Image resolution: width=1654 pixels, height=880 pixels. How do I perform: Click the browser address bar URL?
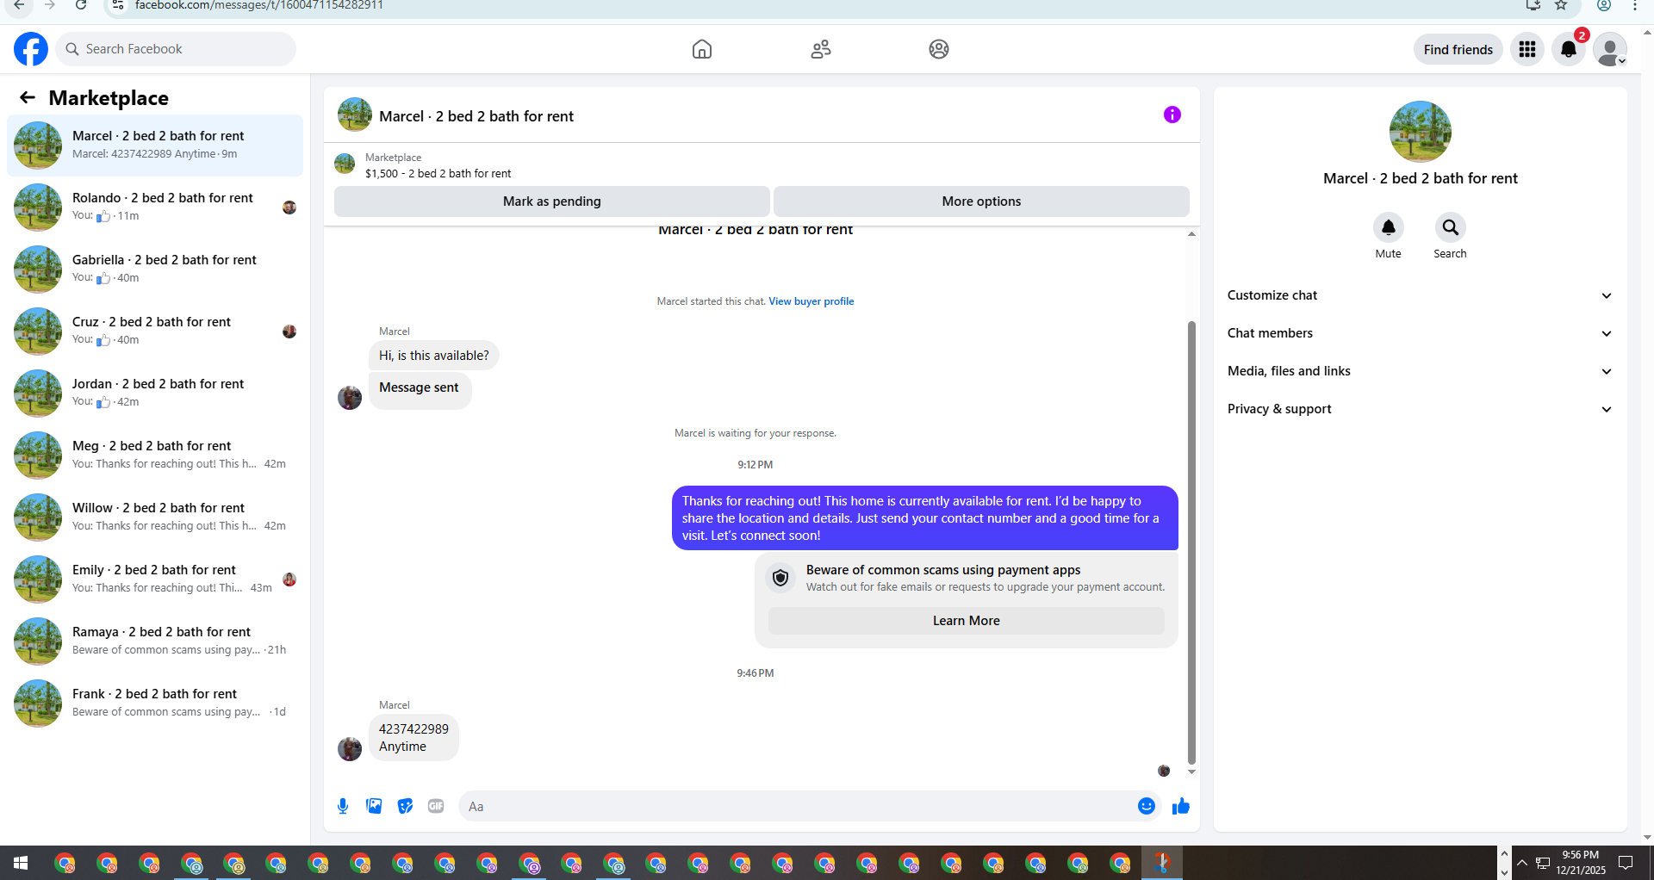click(x=258, y=5)
